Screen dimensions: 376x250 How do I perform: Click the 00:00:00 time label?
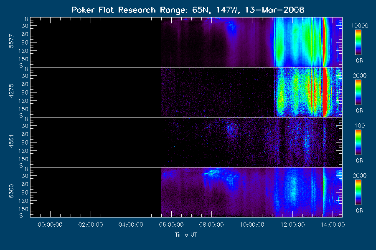coord(50,225)
